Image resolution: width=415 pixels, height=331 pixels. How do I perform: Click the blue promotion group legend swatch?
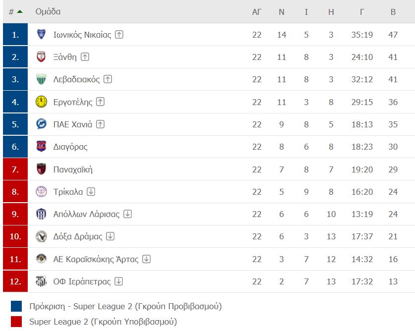coord(16,306)
